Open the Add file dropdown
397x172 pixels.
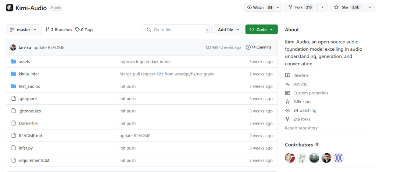228,30
